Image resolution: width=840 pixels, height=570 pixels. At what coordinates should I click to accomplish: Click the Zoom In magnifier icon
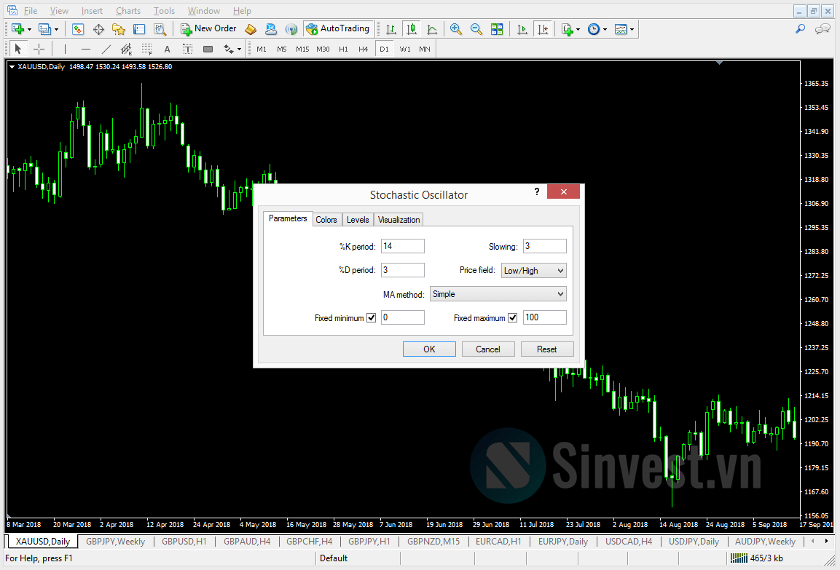point(456,29)
